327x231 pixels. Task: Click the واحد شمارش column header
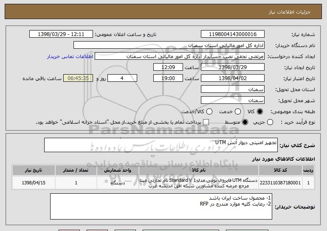(118, 170)
